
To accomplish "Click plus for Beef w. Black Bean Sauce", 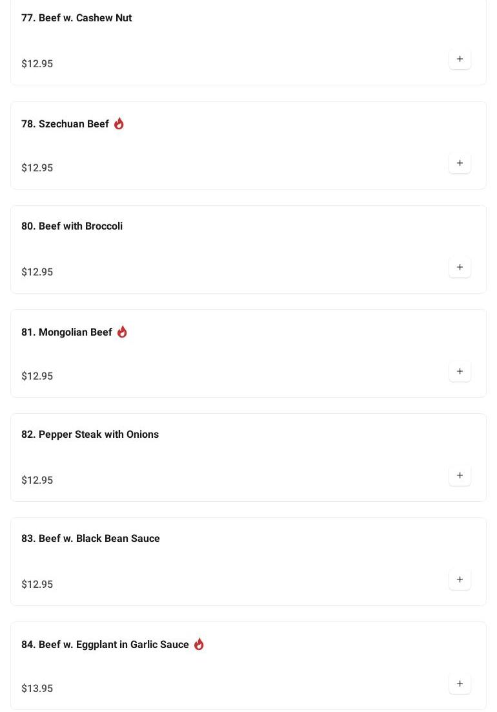I will coord(460,579).
